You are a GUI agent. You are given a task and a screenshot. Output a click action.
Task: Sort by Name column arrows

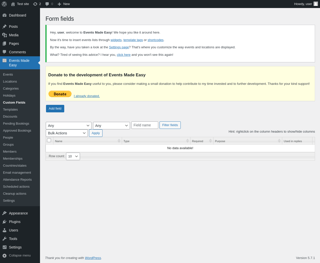point(119,141)
